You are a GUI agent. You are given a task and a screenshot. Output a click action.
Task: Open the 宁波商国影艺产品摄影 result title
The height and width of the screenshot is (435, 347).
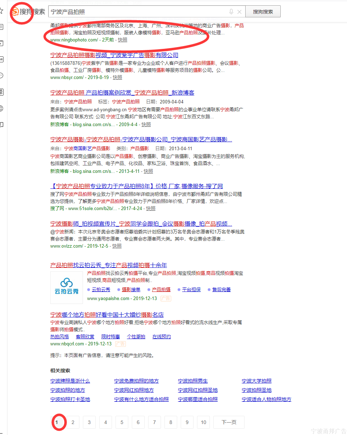141,140
